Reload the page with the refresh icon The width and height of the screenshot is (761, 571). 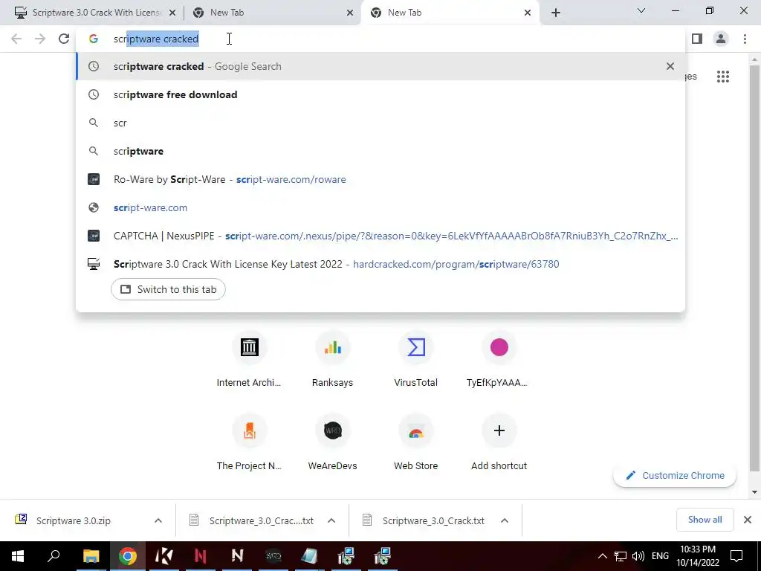point(64,39)
